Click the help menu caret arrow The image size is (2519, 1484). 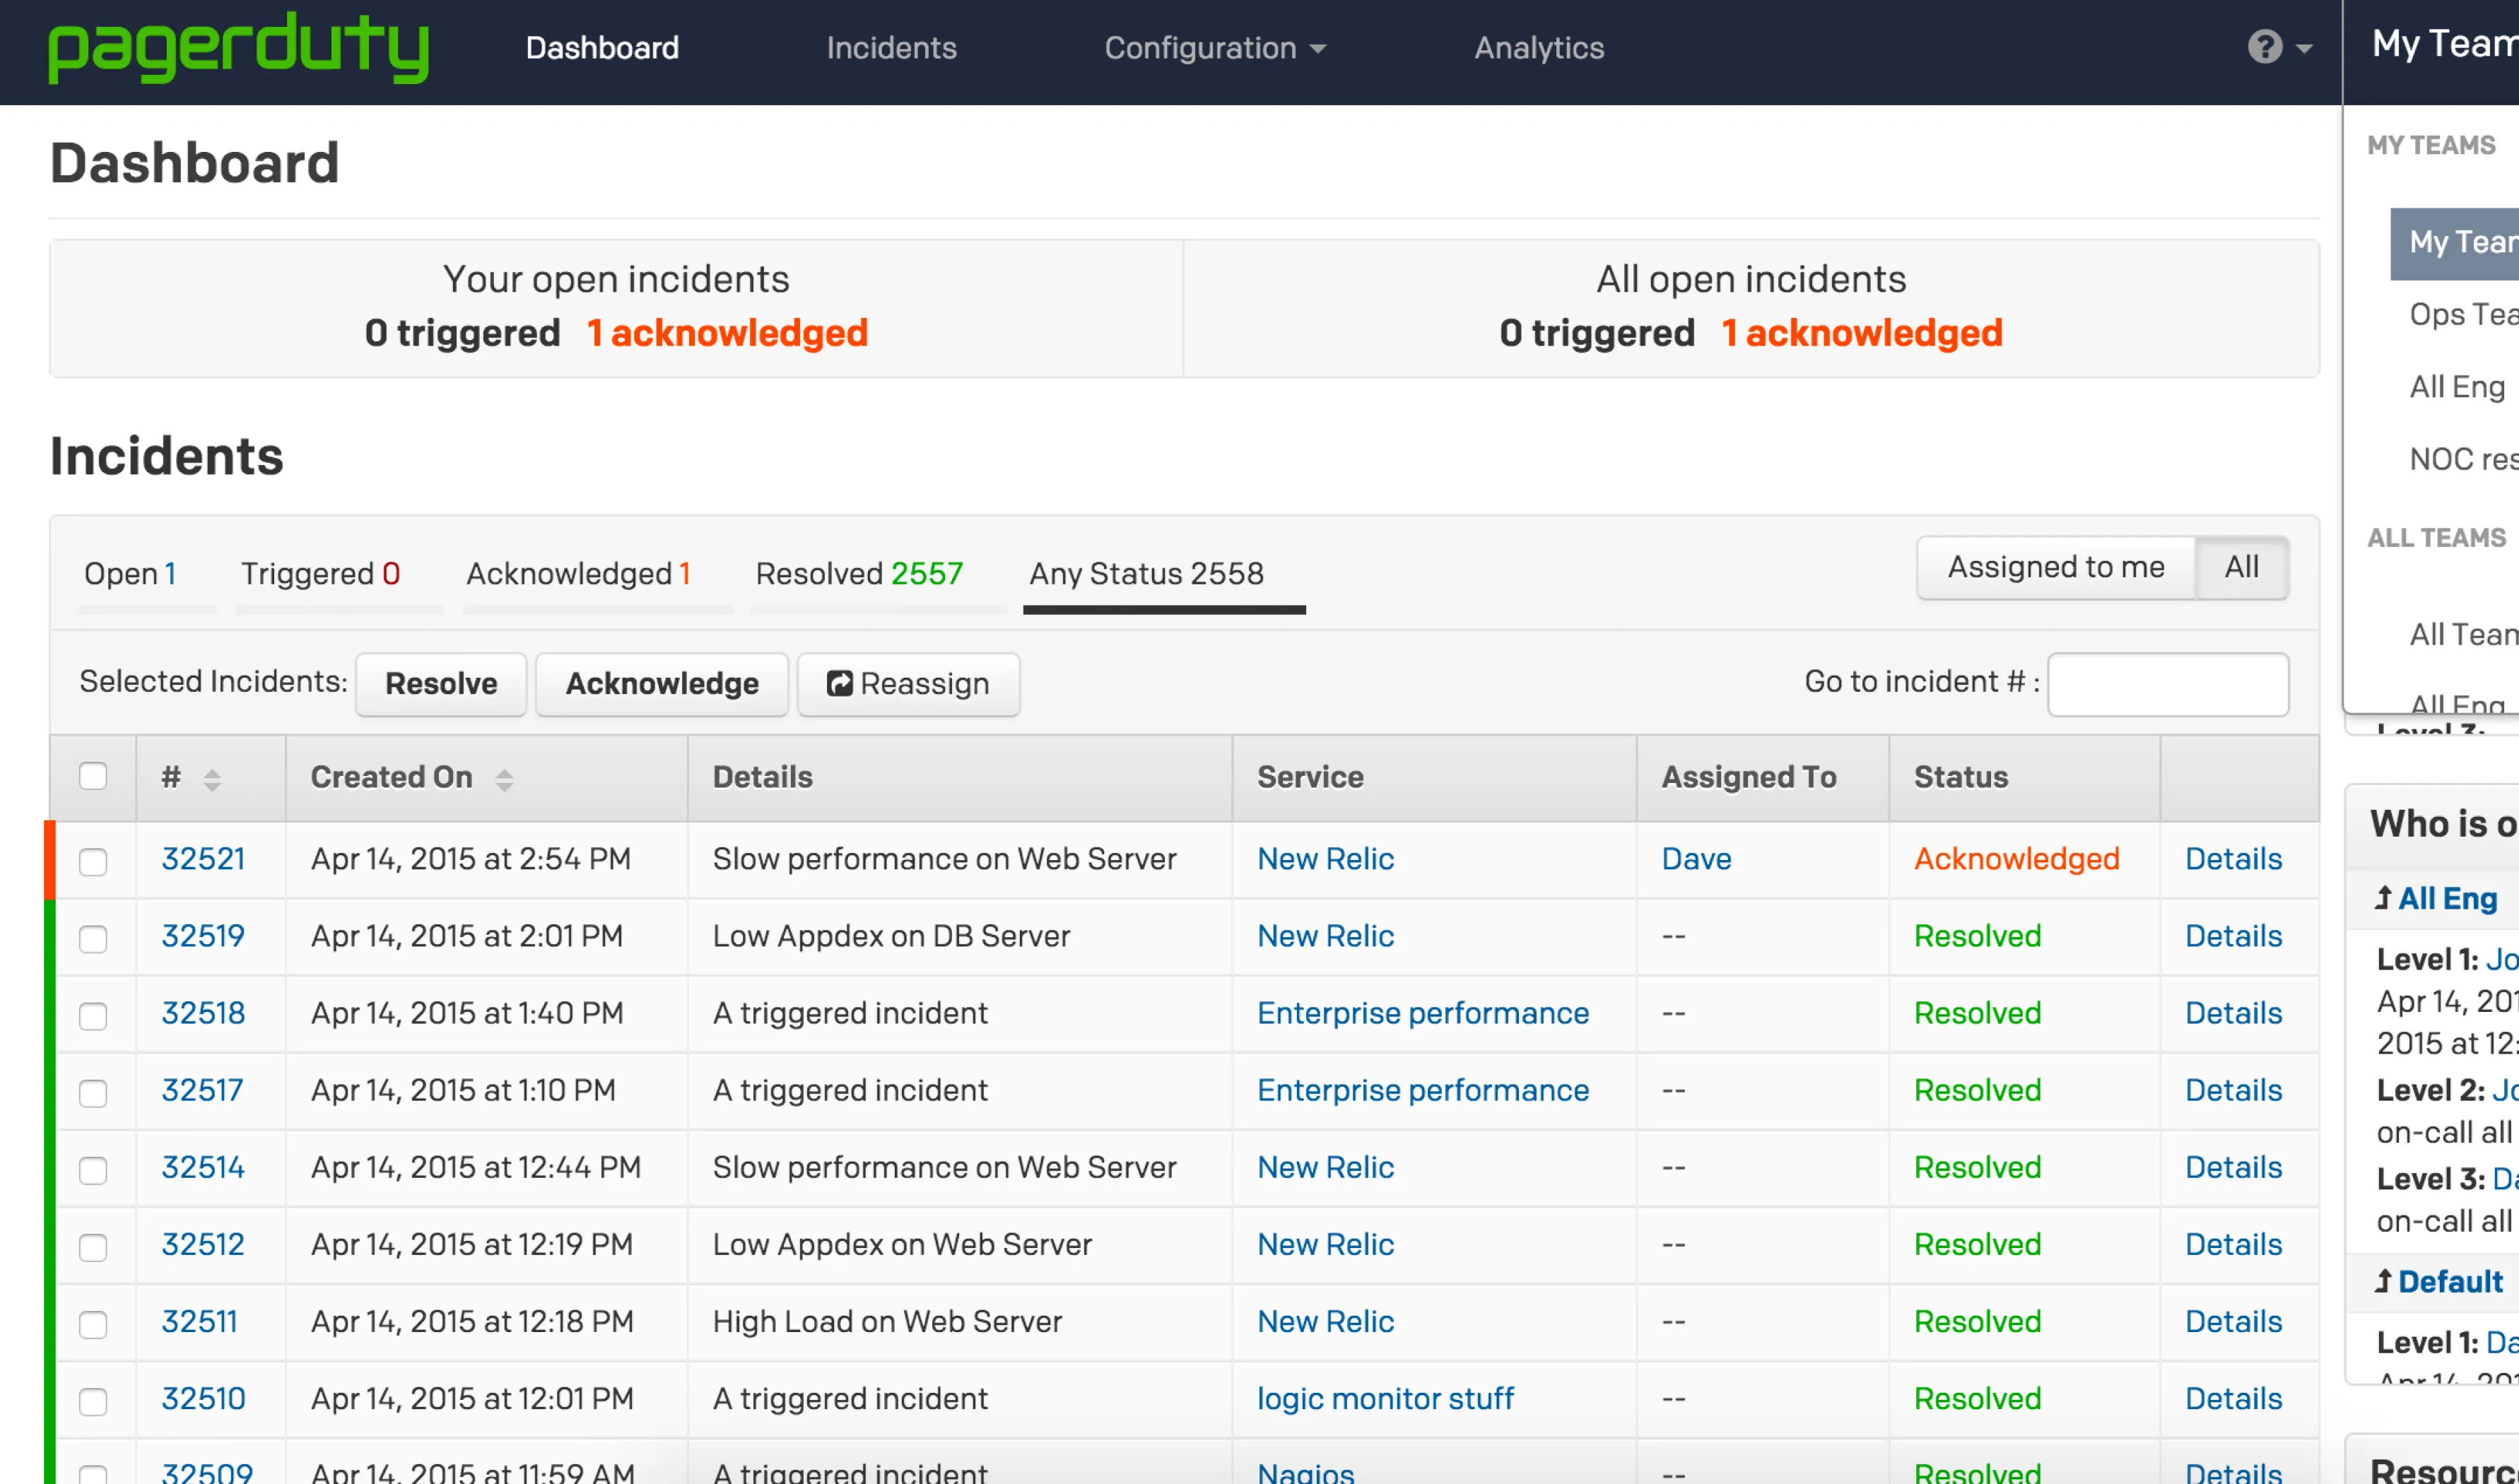coord(2304,48)
